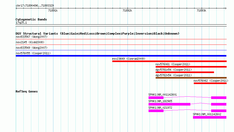Viewport: 234px width, 132px height.
Task: Select the nsv2145 (Kidd2008) variant label
Action: coord(30,42)
